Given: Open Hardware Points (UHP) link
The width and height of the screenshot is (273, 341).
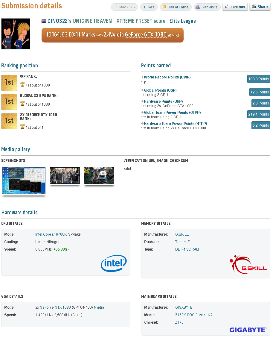Looking at the screenshot, I should click(x=163, y=101).
